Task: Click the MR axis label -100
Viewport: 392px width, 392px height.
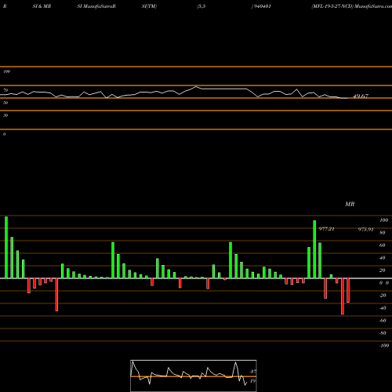Action: 384,346
